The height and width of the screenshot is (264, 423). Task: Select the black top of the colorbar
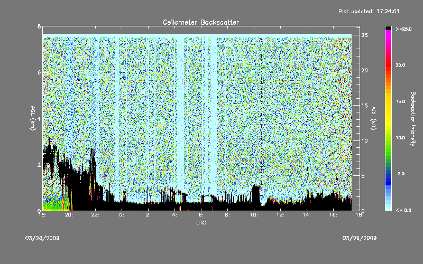click(x=388, y=28)
